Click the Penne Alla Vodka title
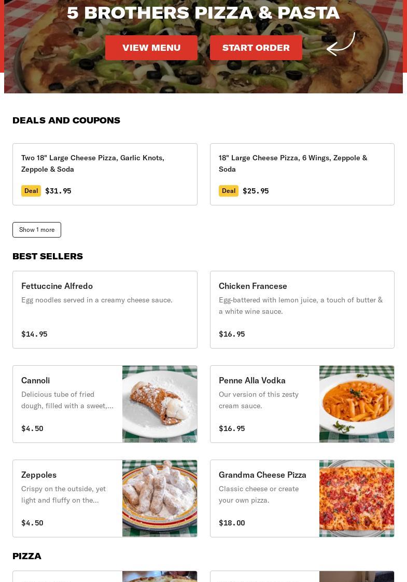The width and height of the screenshot is (407, 582). (252, 380)
